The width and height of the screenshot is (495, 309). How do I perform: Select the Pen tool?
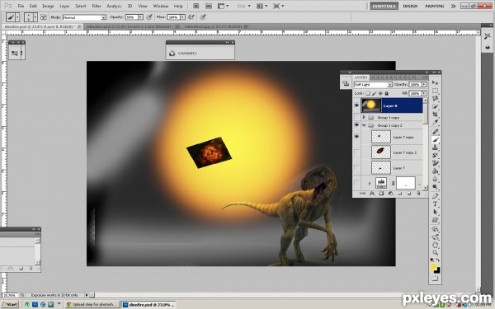tap(435, 196)
